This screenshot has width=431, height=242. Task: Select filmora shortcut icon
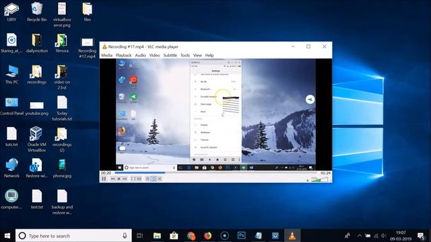click(62, 43)
